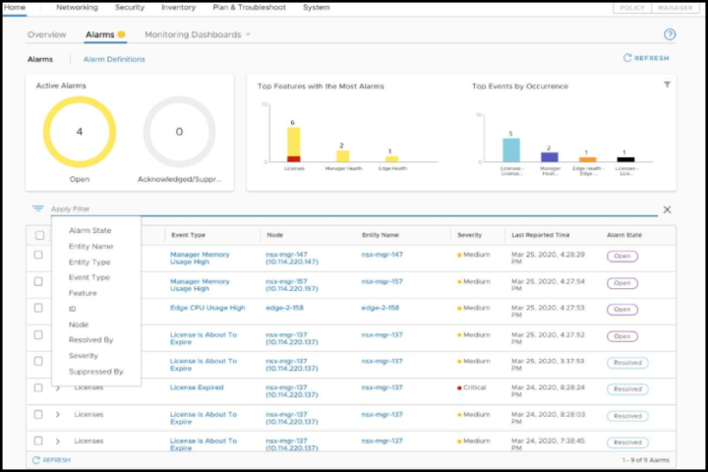The width and height of the screenshot is (708, 472).
Task: Expand the 8:28:03 PM Licenses alarm row
Action: click(x=57, y=414)
